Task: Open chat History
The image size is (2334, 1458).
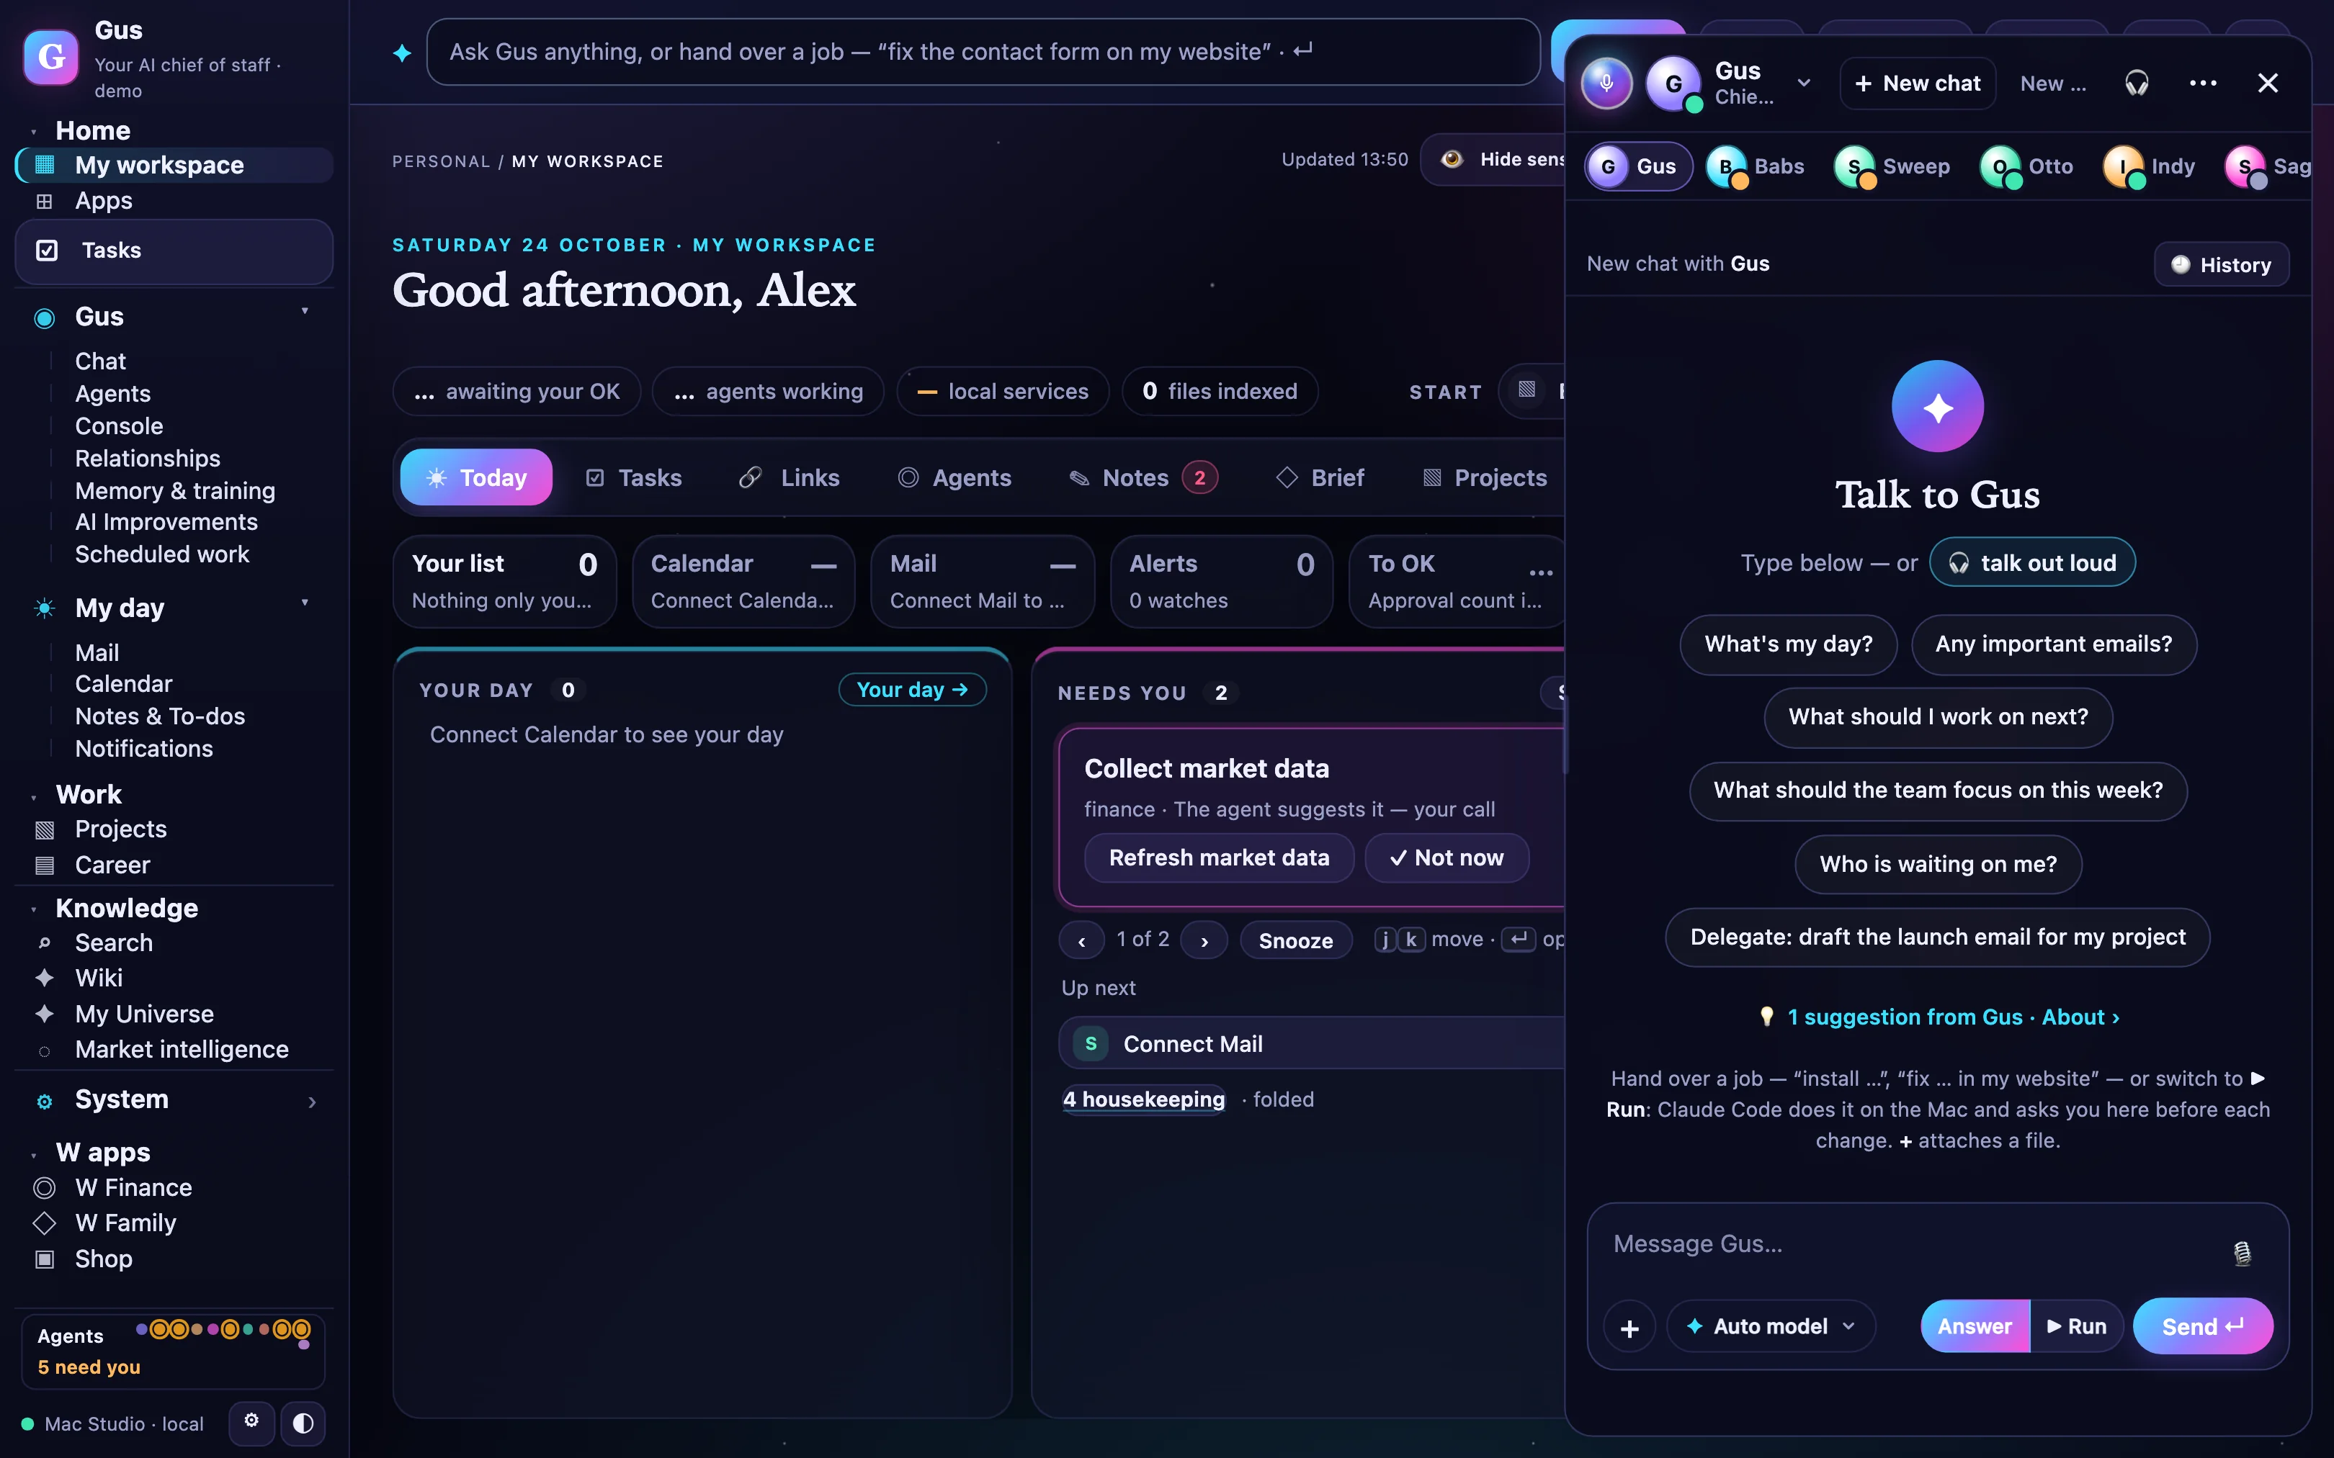Action: [x=2221, y=264]
